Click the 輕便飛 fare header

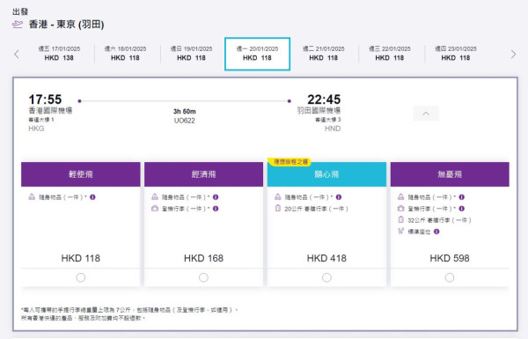81,174
